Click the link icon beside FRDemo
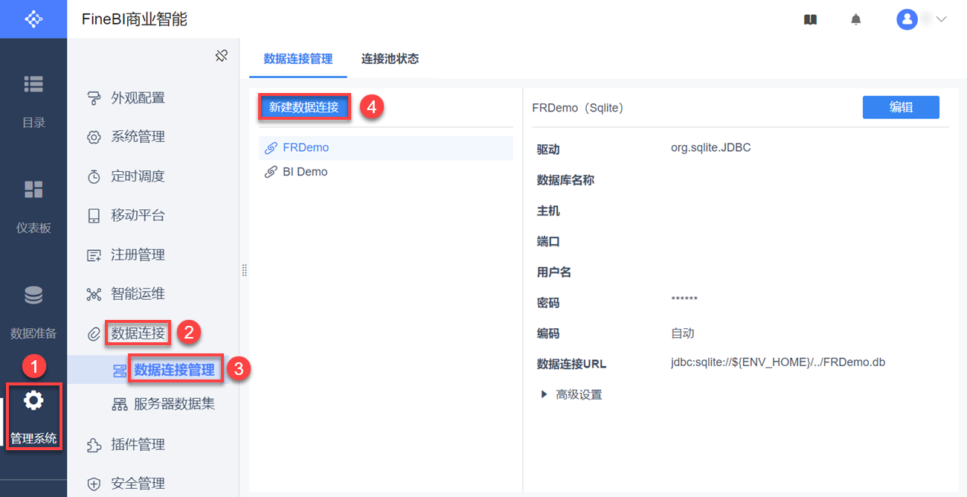Screen dimensions: 967x497 tap(272, 147)
